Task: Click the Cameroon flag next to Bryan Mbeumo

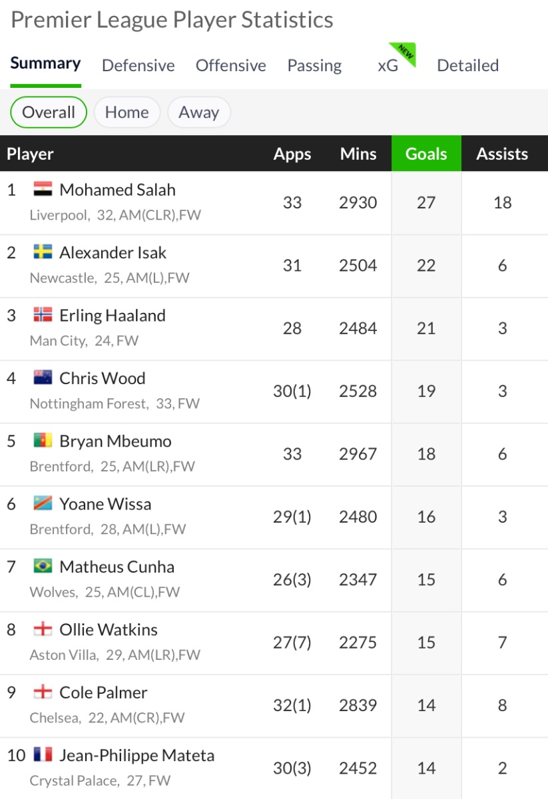Action: 43,441
